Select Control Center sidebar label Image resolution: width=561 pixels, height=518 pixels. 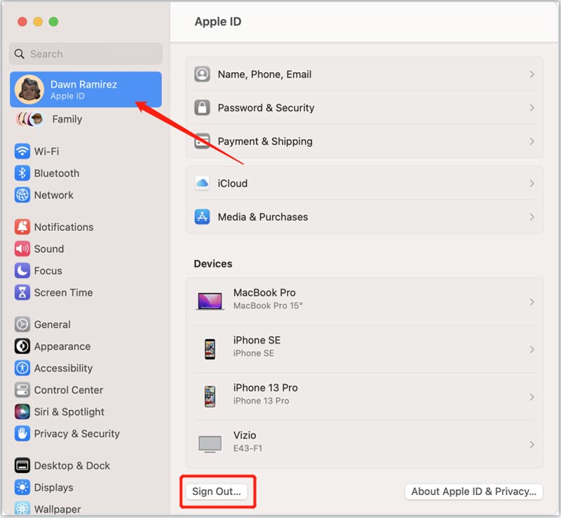coord(69,390)
